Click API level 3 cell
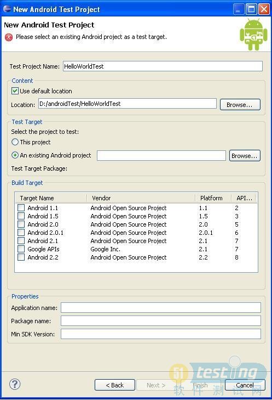The width and height of the screenshot is (272, 400). pyautogui.click(x=236, y=216)
